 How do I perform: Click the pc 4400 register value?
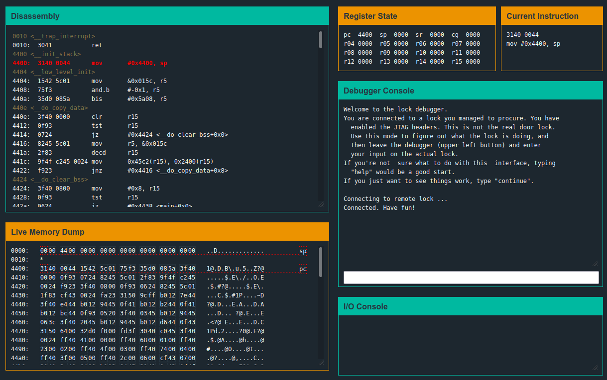(x=365, y=35)
